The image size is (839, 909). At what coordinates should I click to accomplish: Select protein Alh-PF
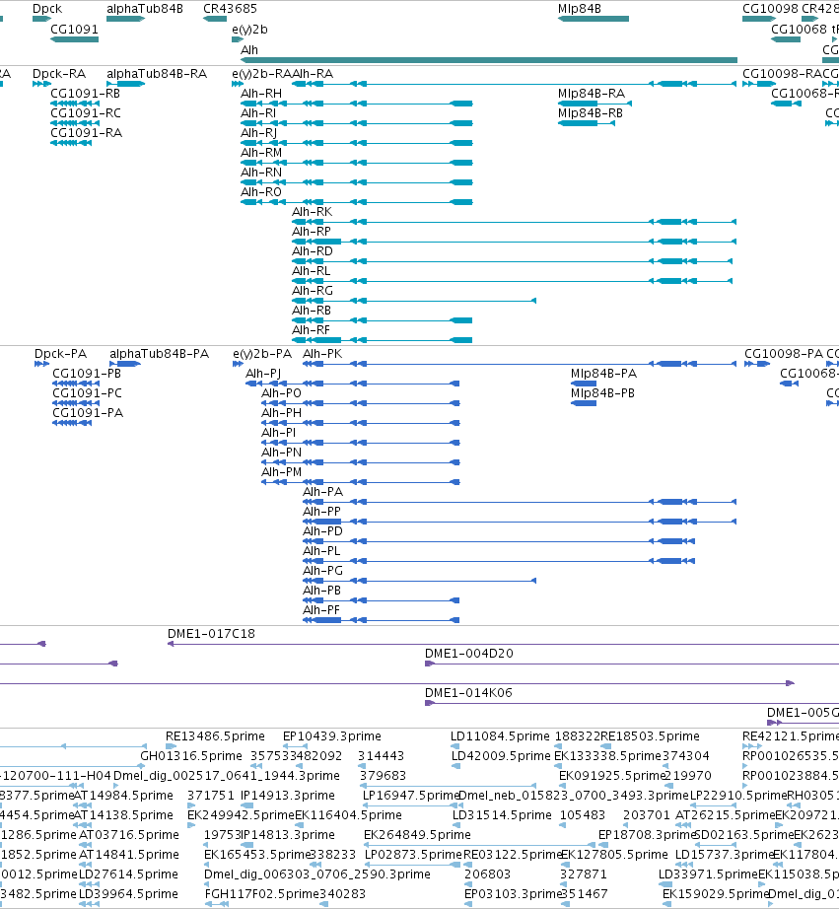tap(381, 620)
